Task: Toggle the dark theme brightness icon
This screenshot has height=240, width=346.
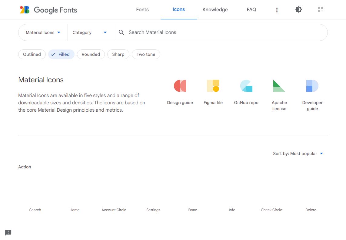Action: (298, 9)
